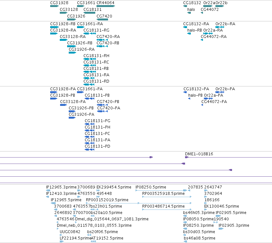This screenshot has width=272, height=243.
Task: Select the Dmel_neb_011578_0103_0555.3prime label
Action: 94,225
